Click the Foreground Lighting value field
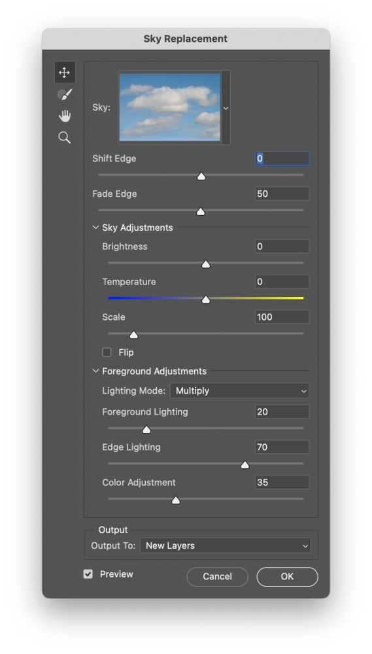 pos(282,411)
